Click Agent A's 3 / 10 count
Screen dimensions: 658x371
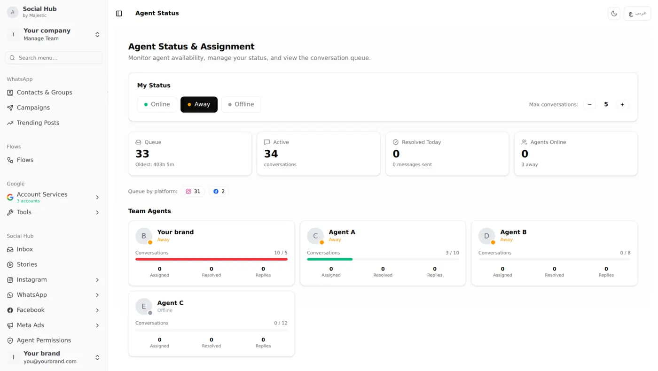452,253
